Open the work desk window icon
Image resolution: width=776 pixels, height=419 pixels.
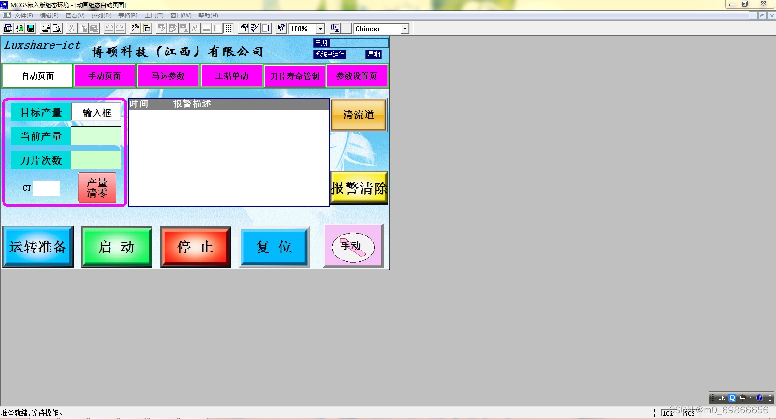click(8, 28)
